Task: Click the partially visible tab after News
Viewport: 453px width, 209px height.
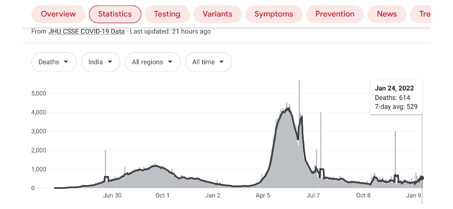Action: click(424, 14)
